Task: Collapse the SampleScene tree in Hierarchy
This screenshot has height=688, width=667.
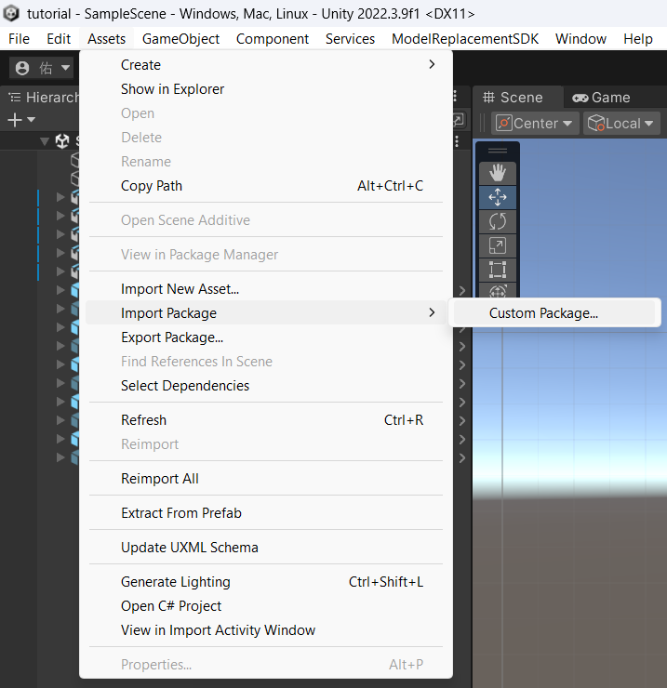Action: coord(45,141)
